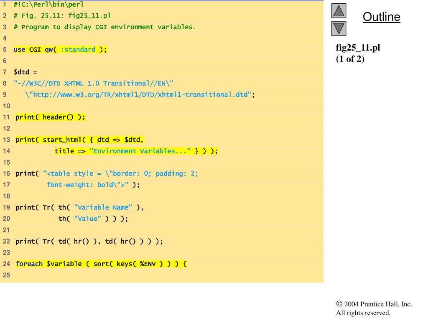Image resolution: width=428 pixels, height=321 pixels.
Task: Click the '(1 of 2)' page indicator
Action: (350, 59)
